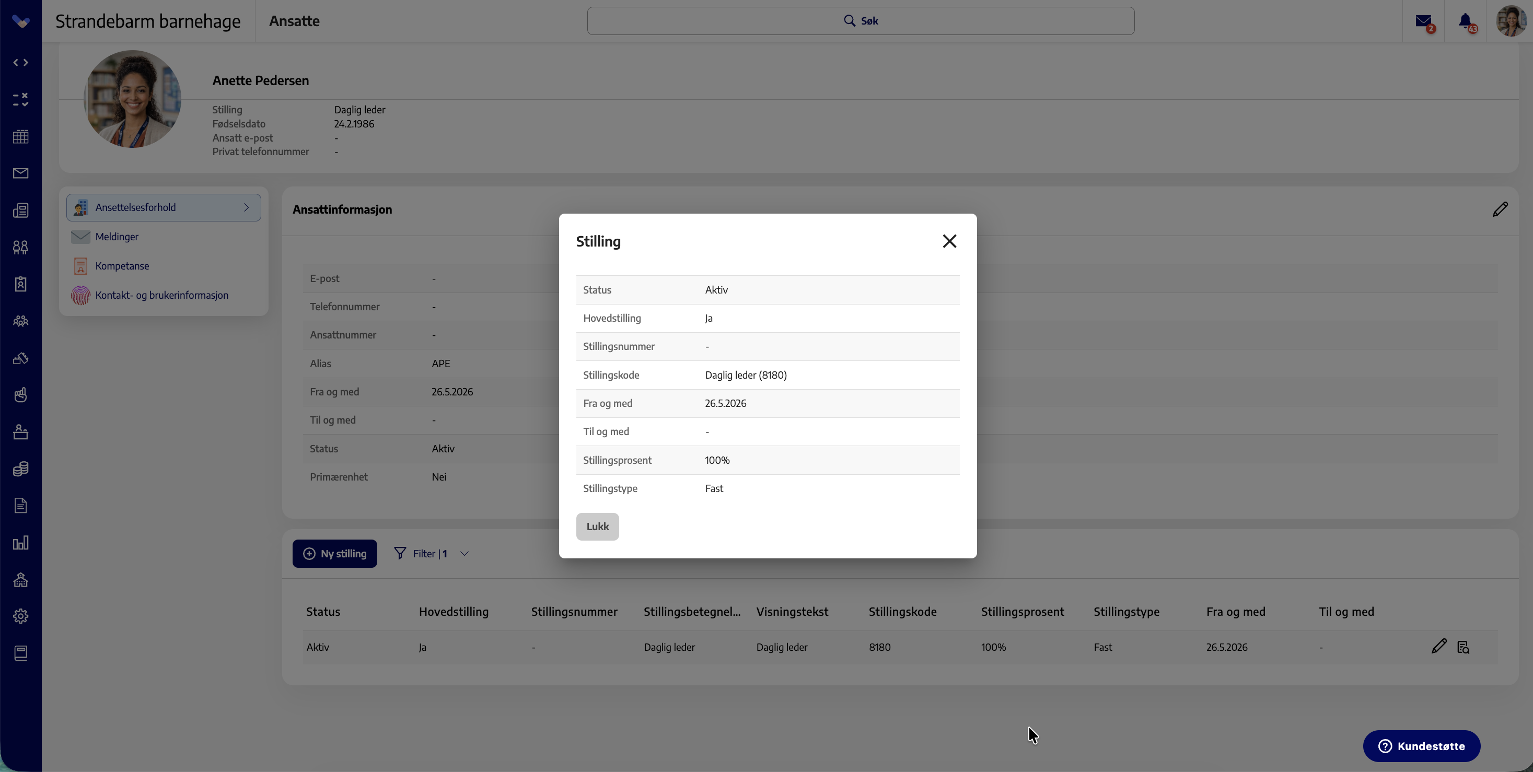Sort by the Stillingskode column header
The height and width of the screenshot is (772, 1533).
click(902, 612)
